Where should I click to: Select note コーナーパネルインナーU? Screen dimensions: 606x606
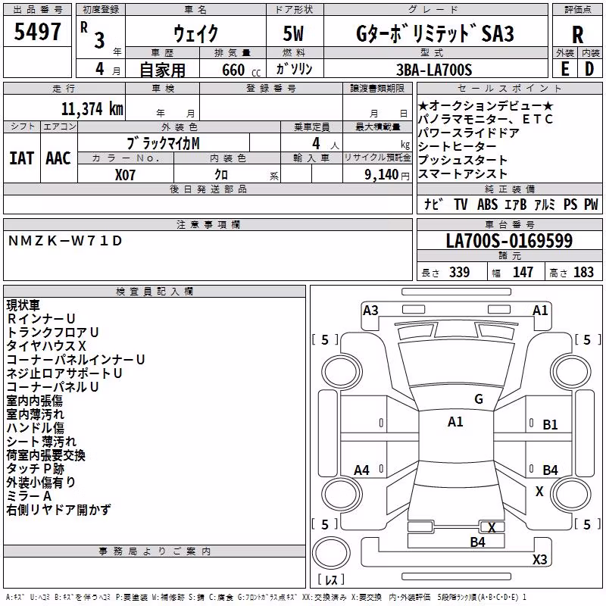click(x=75, y=359)
